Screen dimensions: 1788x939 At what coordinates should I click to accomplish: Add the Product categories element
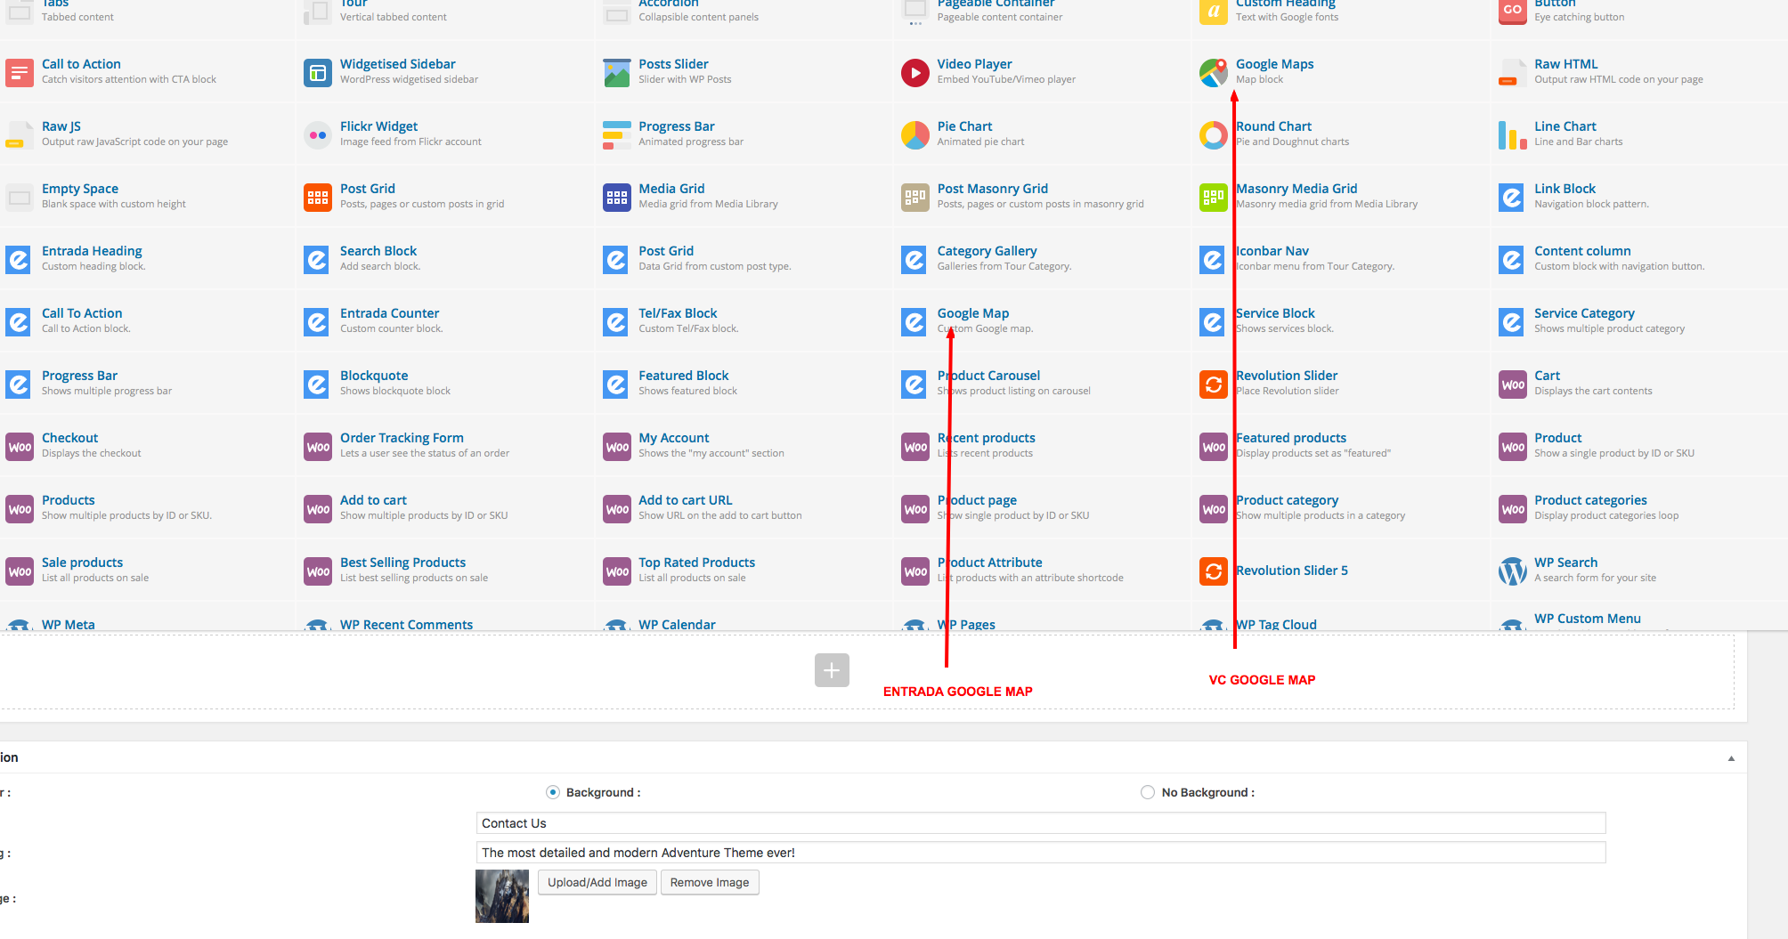pos(1639,507)
